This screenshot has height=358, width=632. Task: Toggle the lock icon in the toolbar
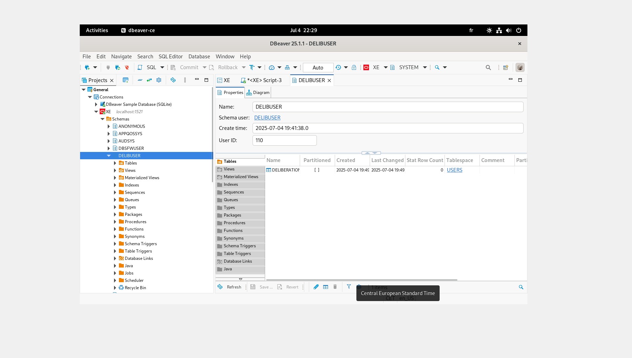pos(354,67)
